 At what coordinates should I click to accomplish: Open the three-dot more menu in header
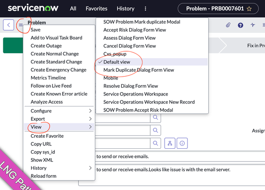click(x=146, y=9)
